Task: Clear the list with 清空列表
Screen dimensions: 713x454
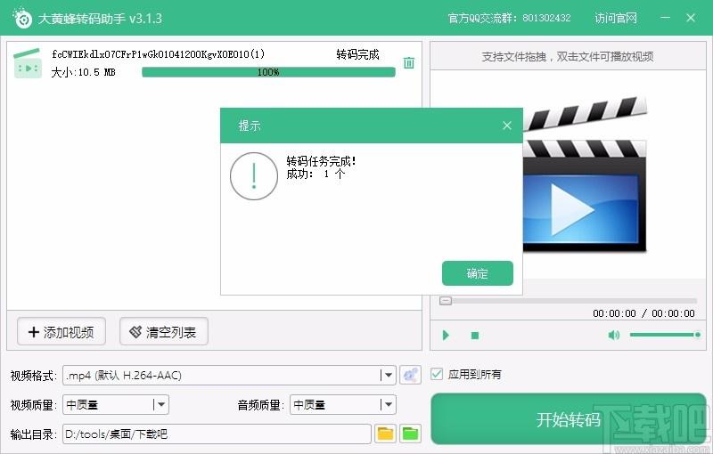Action: pos(164,332)
